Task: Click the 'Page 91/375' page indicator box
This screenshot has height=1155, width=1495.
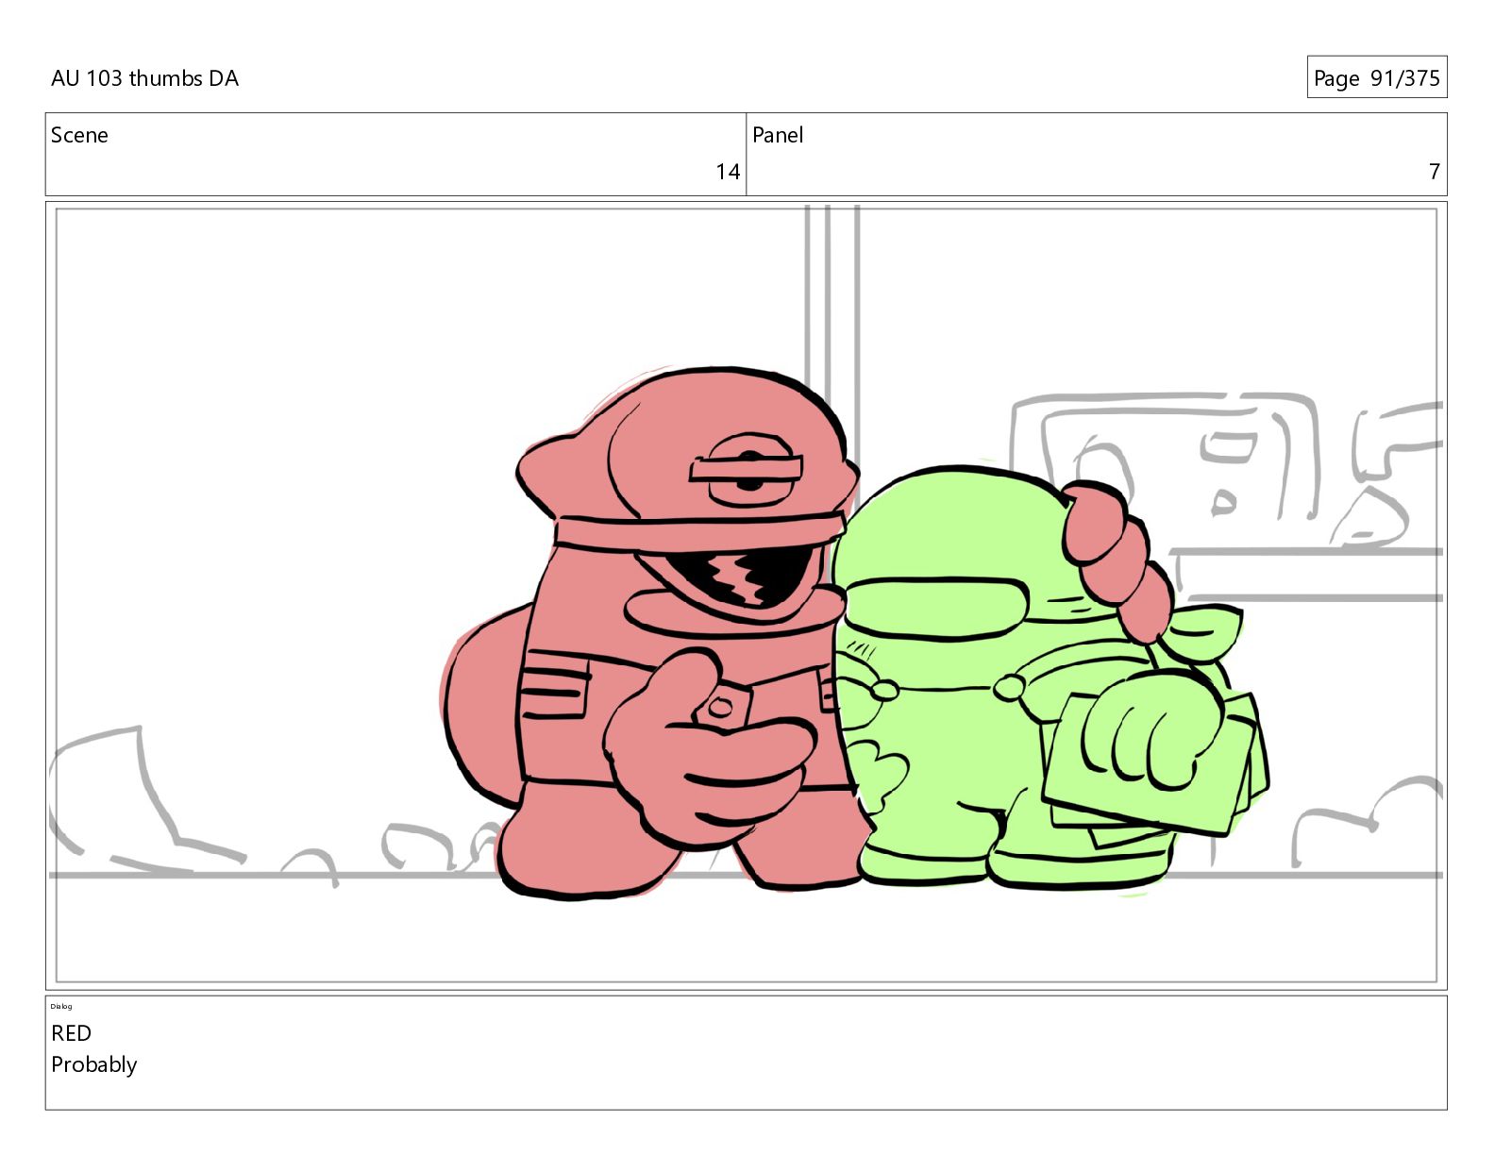Action: 1376,77
